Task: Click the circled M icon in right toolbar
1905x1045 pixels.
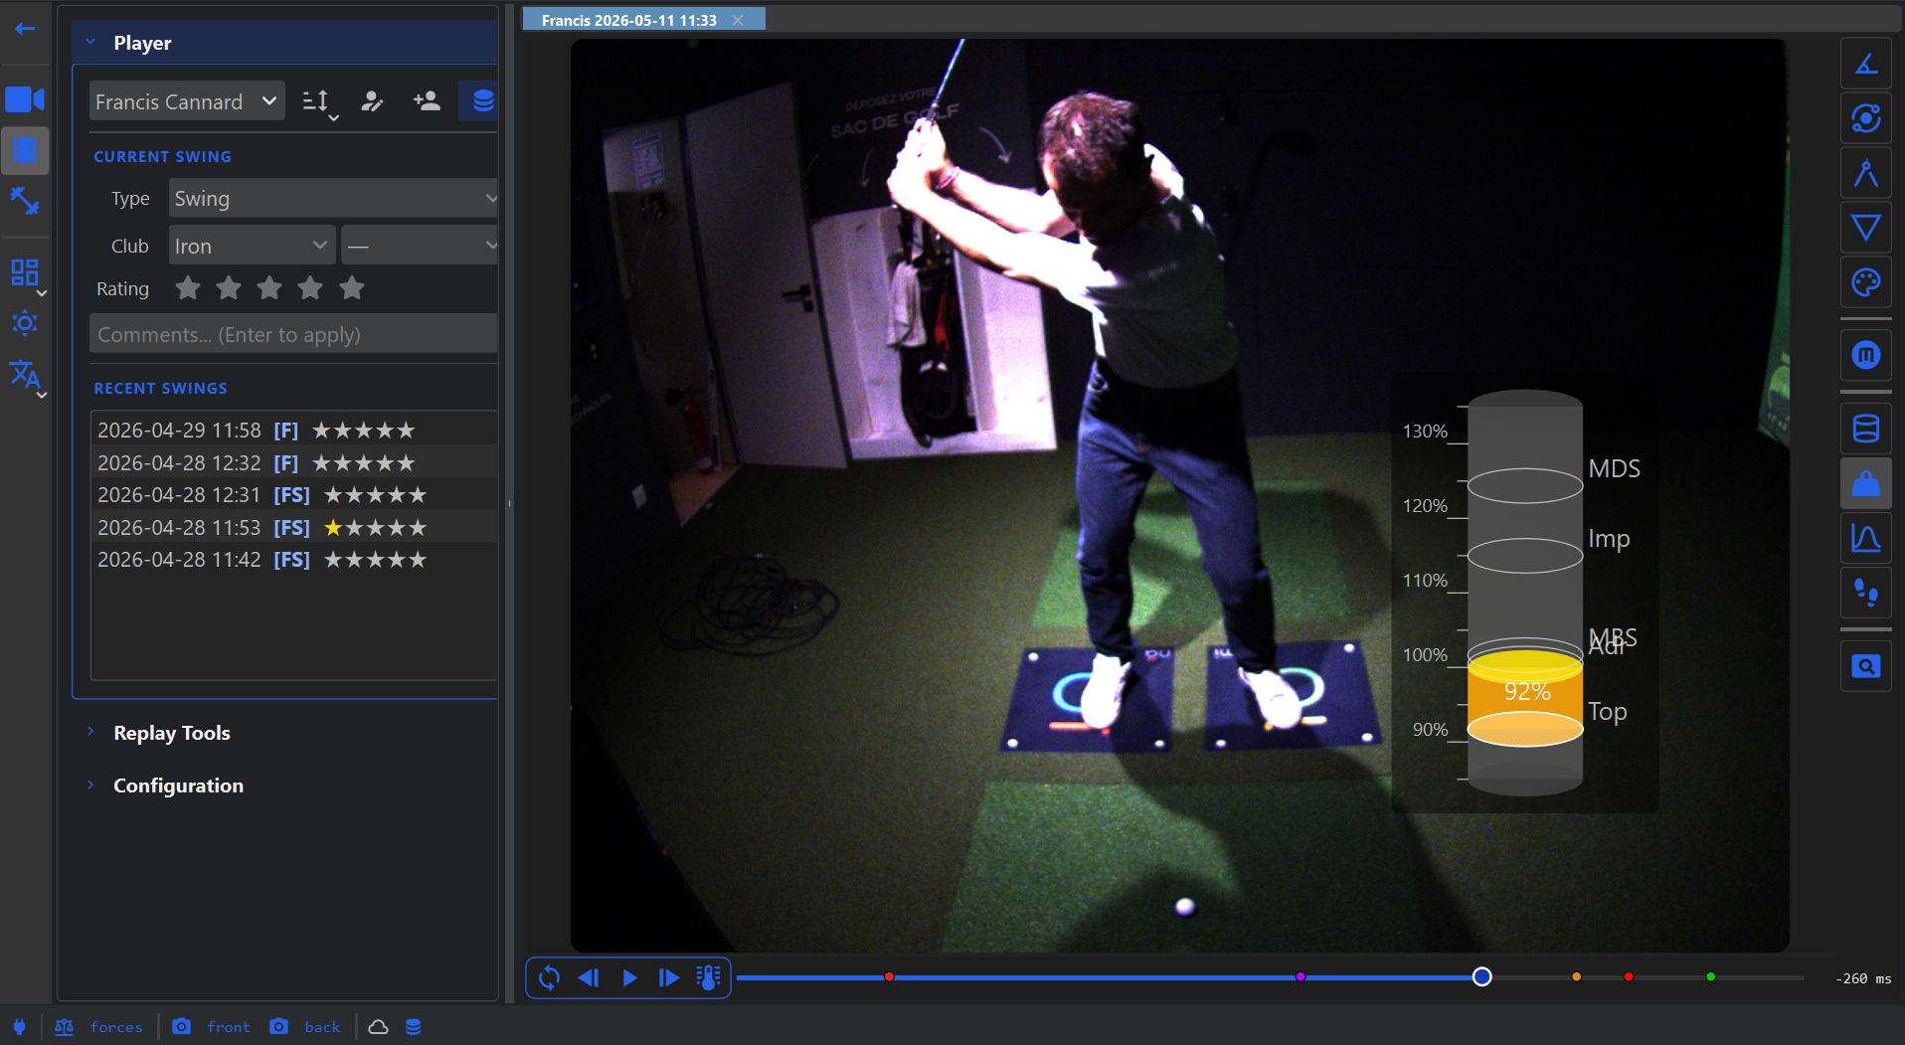Action: click(x=1866, y=355)
